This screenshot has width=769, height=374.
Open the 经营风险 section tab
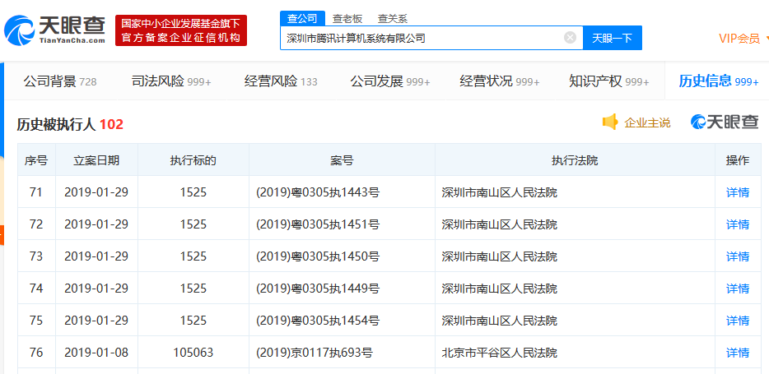click(x=281, y=81)
